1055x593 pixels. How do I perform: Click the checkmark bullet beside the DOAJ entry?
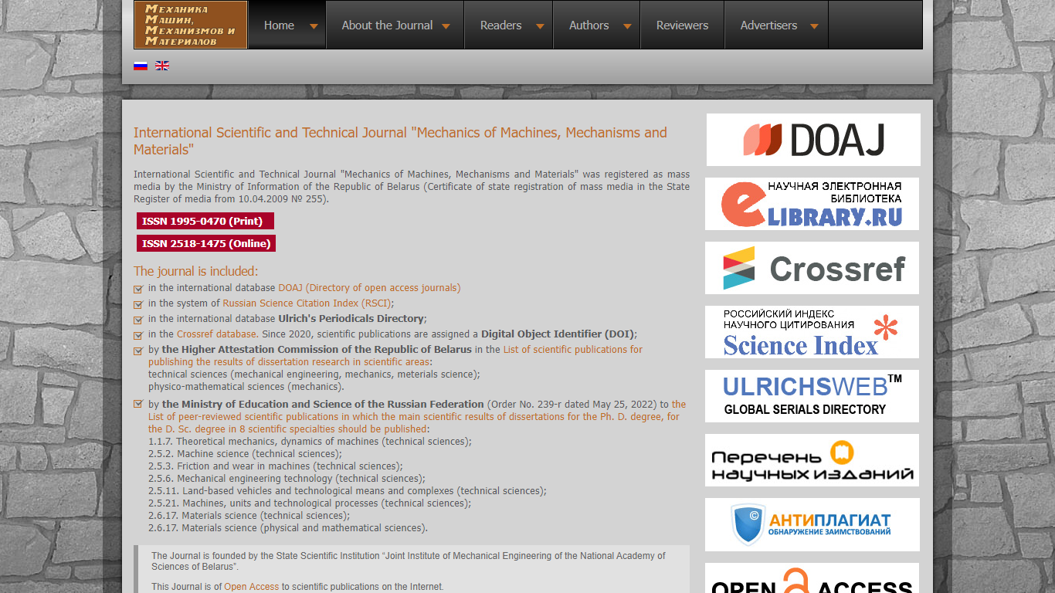coord(138,289)
